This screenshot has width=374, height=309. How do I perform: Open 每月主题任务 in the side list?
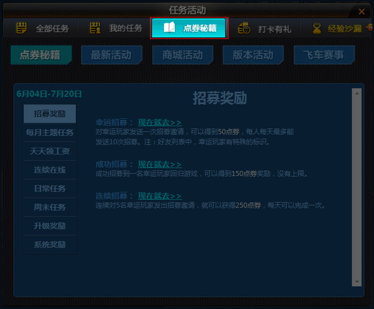click(x=50, y=132)
